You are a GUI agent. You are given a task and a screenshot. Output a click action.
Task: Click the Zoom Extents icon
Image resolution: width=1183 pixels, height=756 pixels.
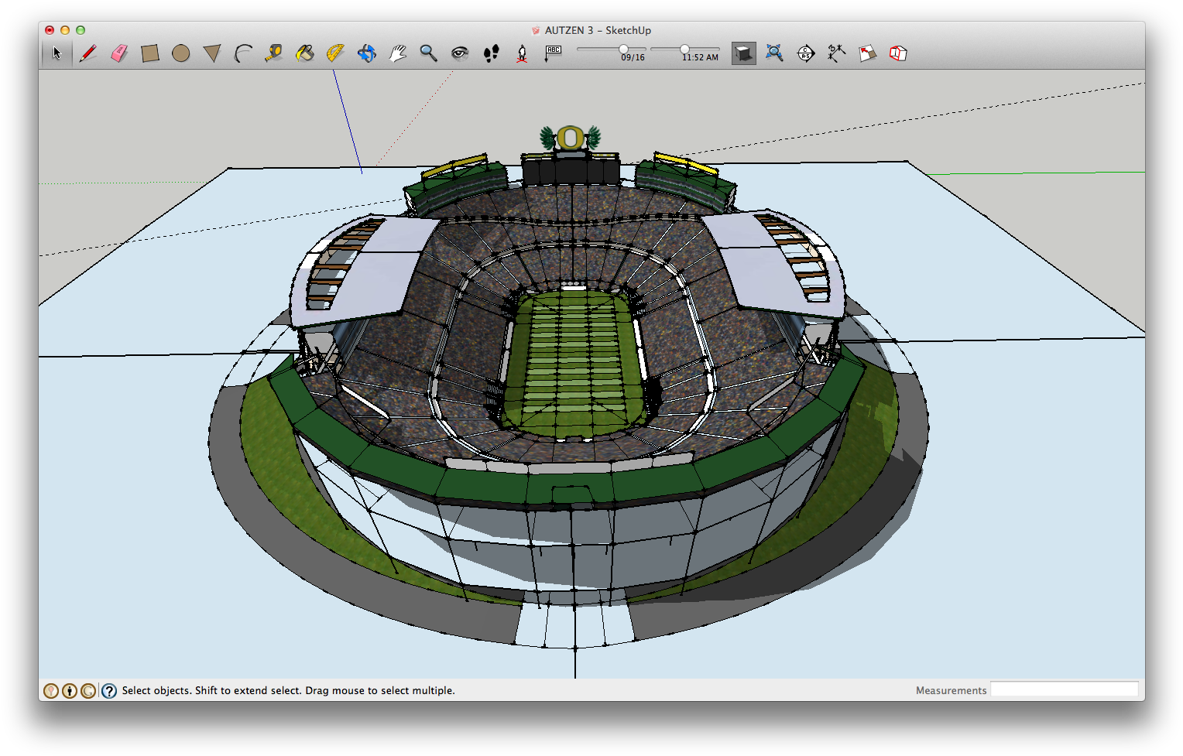pyautogui.click(x=774, y=53)
